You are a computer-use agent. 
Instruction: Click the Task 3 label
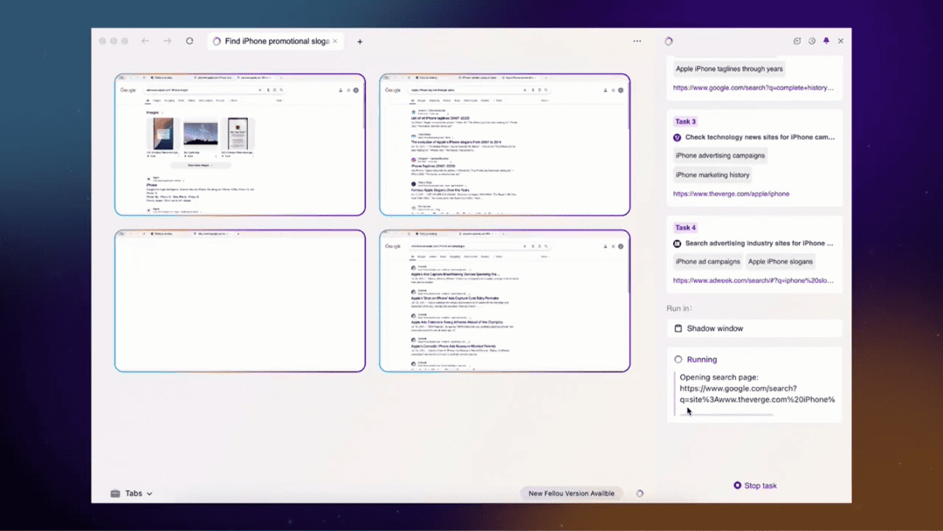point(685,121)
